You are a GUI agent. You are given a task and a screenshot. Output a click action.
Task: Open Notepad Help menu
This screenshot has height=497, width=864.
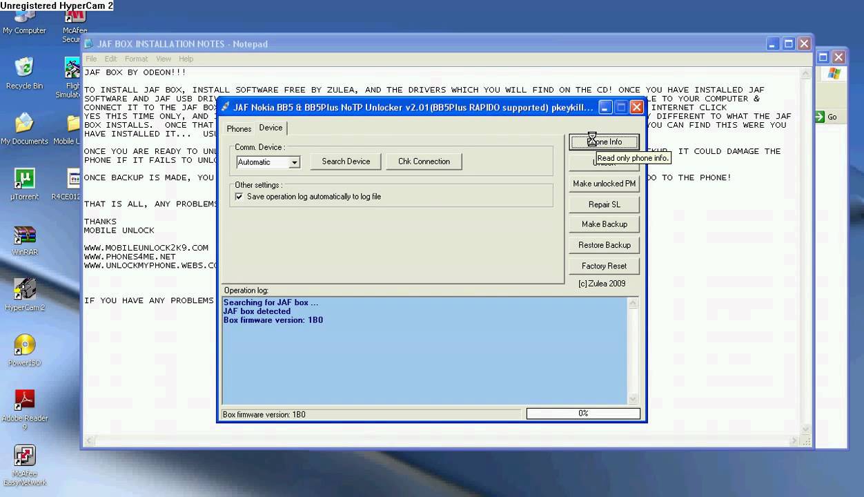(186, 59)
